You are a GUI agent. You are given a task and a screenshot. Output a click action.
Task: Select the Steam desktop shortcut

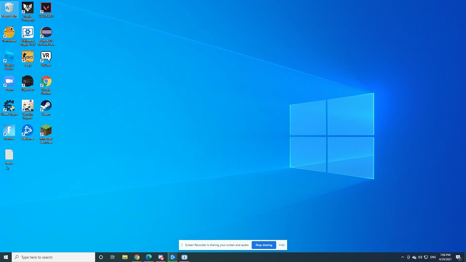[x=46, y=108]
